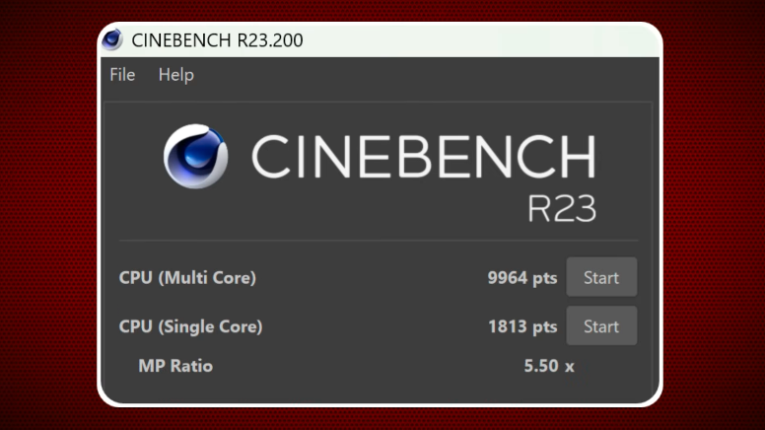
Task: Start the CPU Single Core benchmark
Action: [600, 326]
